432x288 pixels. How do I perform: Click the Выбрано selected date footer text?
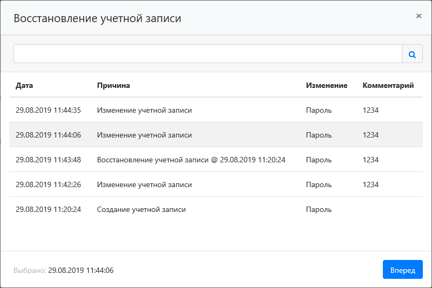pyautogui.click(x=64, y=270)
